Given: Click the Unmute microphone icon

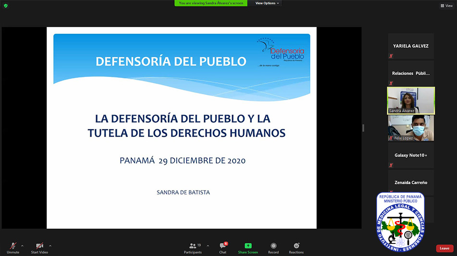Looking at the screenshot, I should point(13,246).
